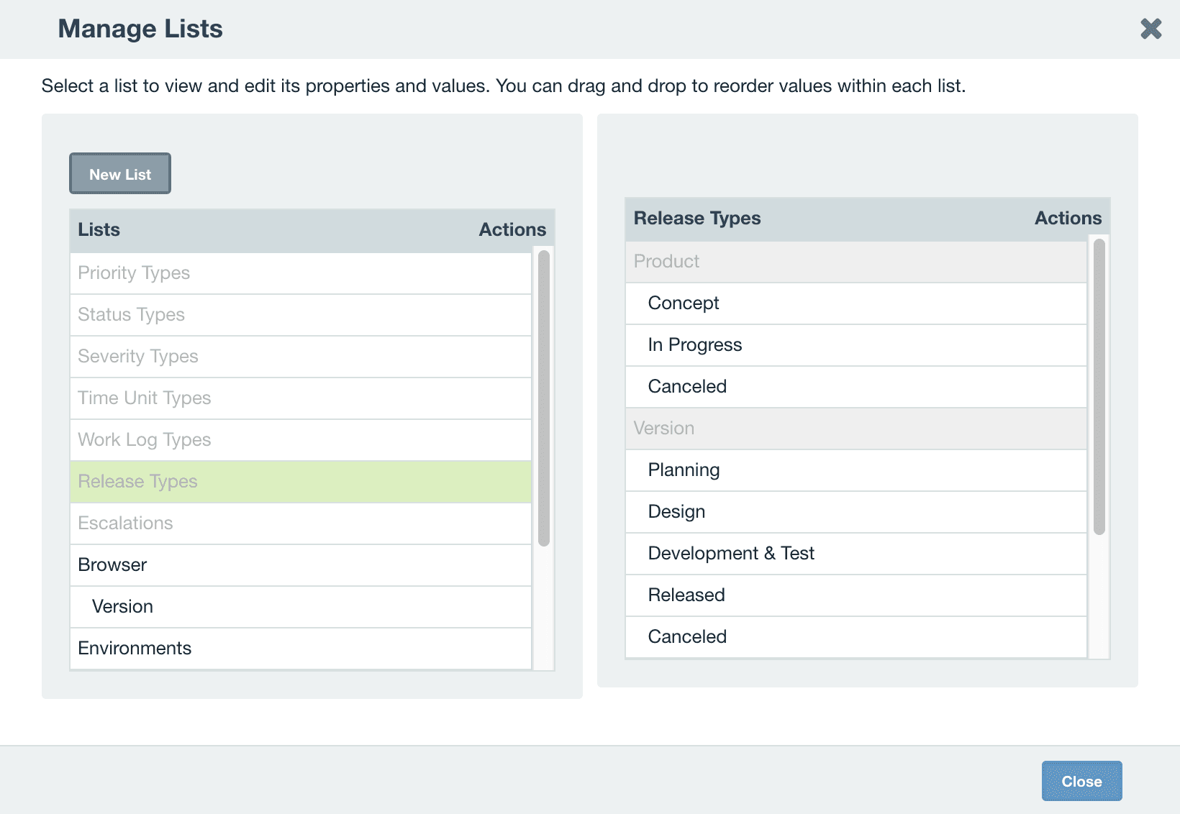The width and height of the screenshot is (1180, 814).
Task: Click the Version group row in Release Types
Action: coord(856,429)
